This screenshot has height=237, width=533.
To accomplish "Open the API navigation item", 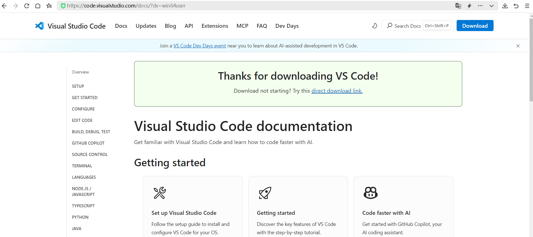I will (x=189, y=26).
